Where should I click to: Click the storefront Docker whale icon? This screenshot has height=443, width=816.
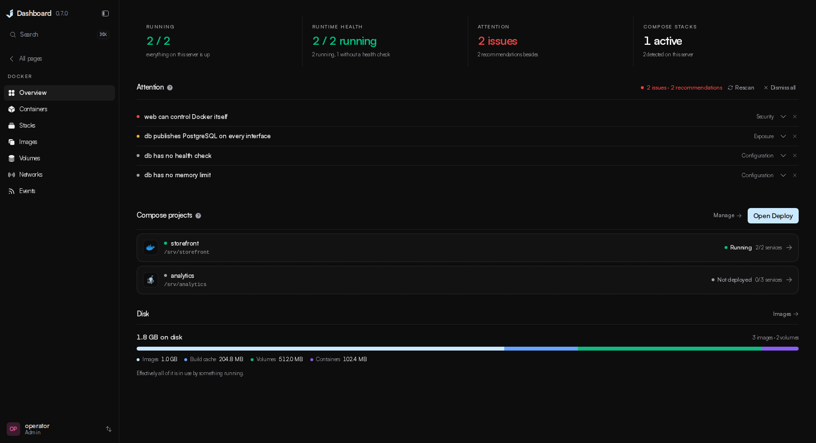(151, 248)
